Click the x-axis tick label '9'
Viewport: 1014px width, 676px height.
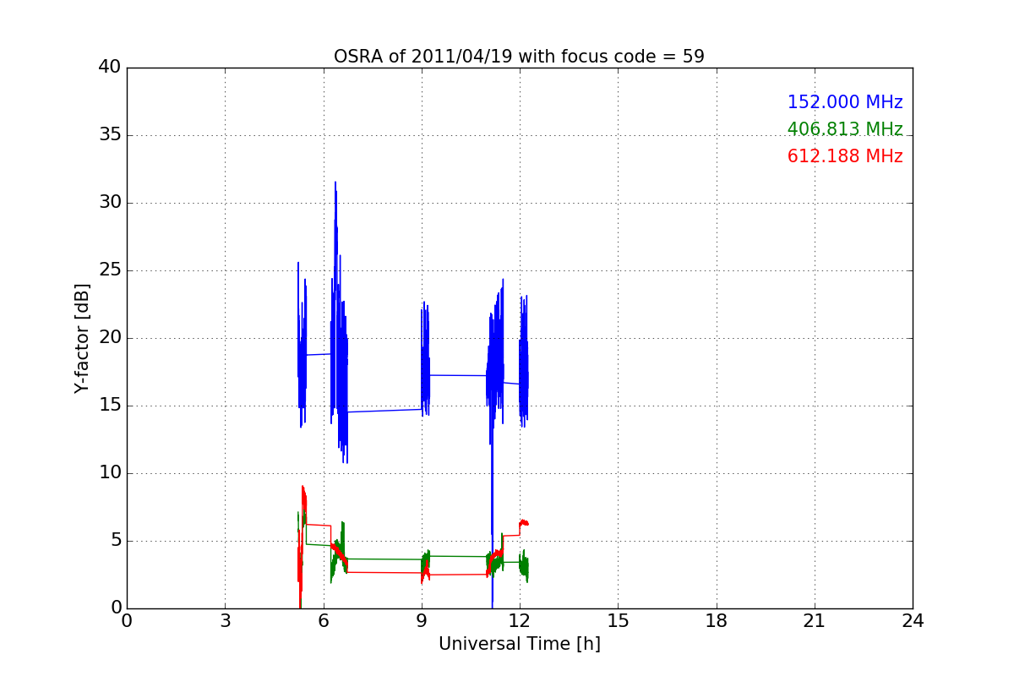[422, 621]
